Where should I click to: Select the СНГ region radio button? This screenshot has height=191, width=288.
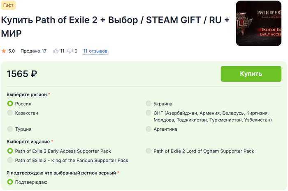[x=149, y=113]
